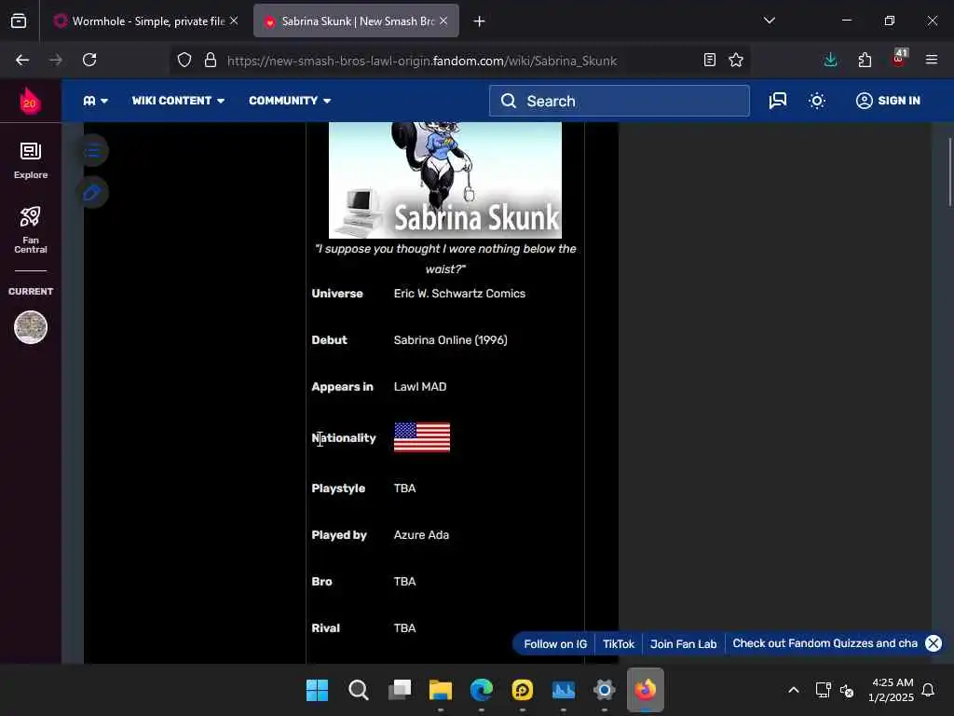The image size is (954, 716).
Task: Click the TikTok link
Action: pyautogui.click(x=619, y=644)
